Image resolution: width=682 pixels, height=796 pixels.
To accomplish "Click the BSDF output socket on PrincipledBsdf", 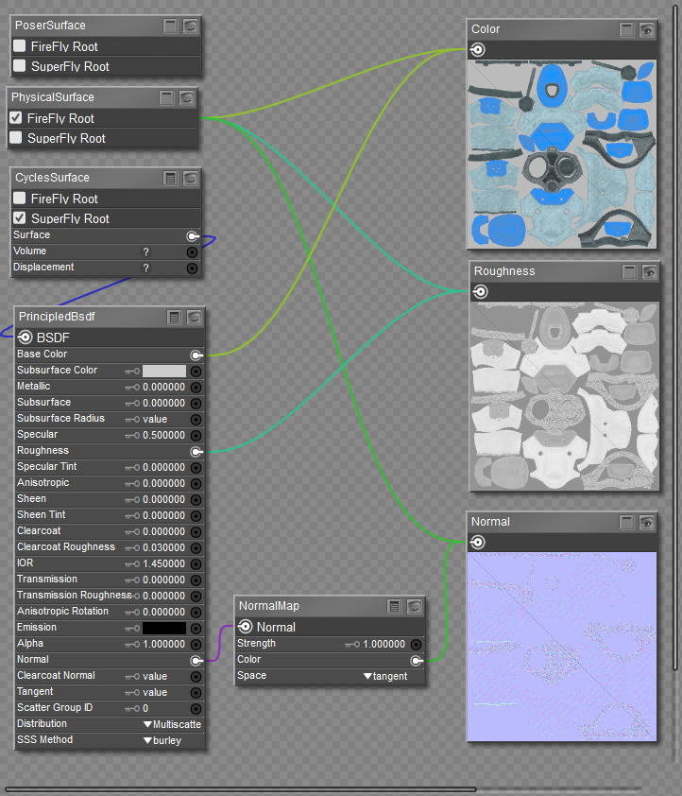I will (26, 337).
